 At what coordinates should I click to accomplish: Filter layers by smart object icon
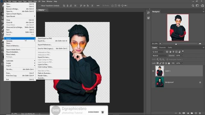tap(179, 52)
